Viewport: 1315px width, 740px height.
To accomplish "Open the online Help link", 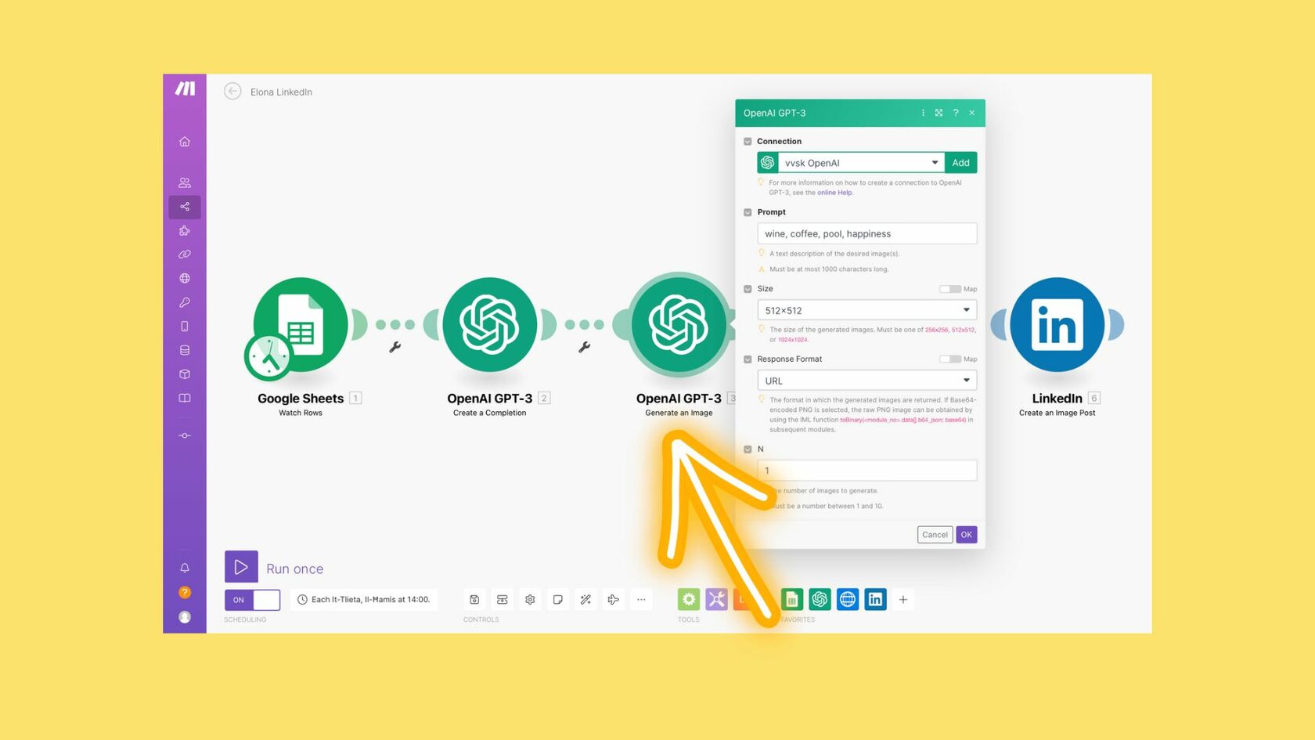I will pos(834,193).
